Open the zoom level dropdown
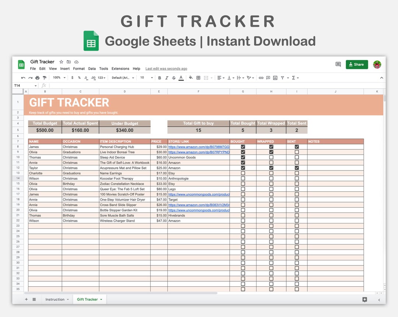The image size is (398, 317). coord(59,78)
